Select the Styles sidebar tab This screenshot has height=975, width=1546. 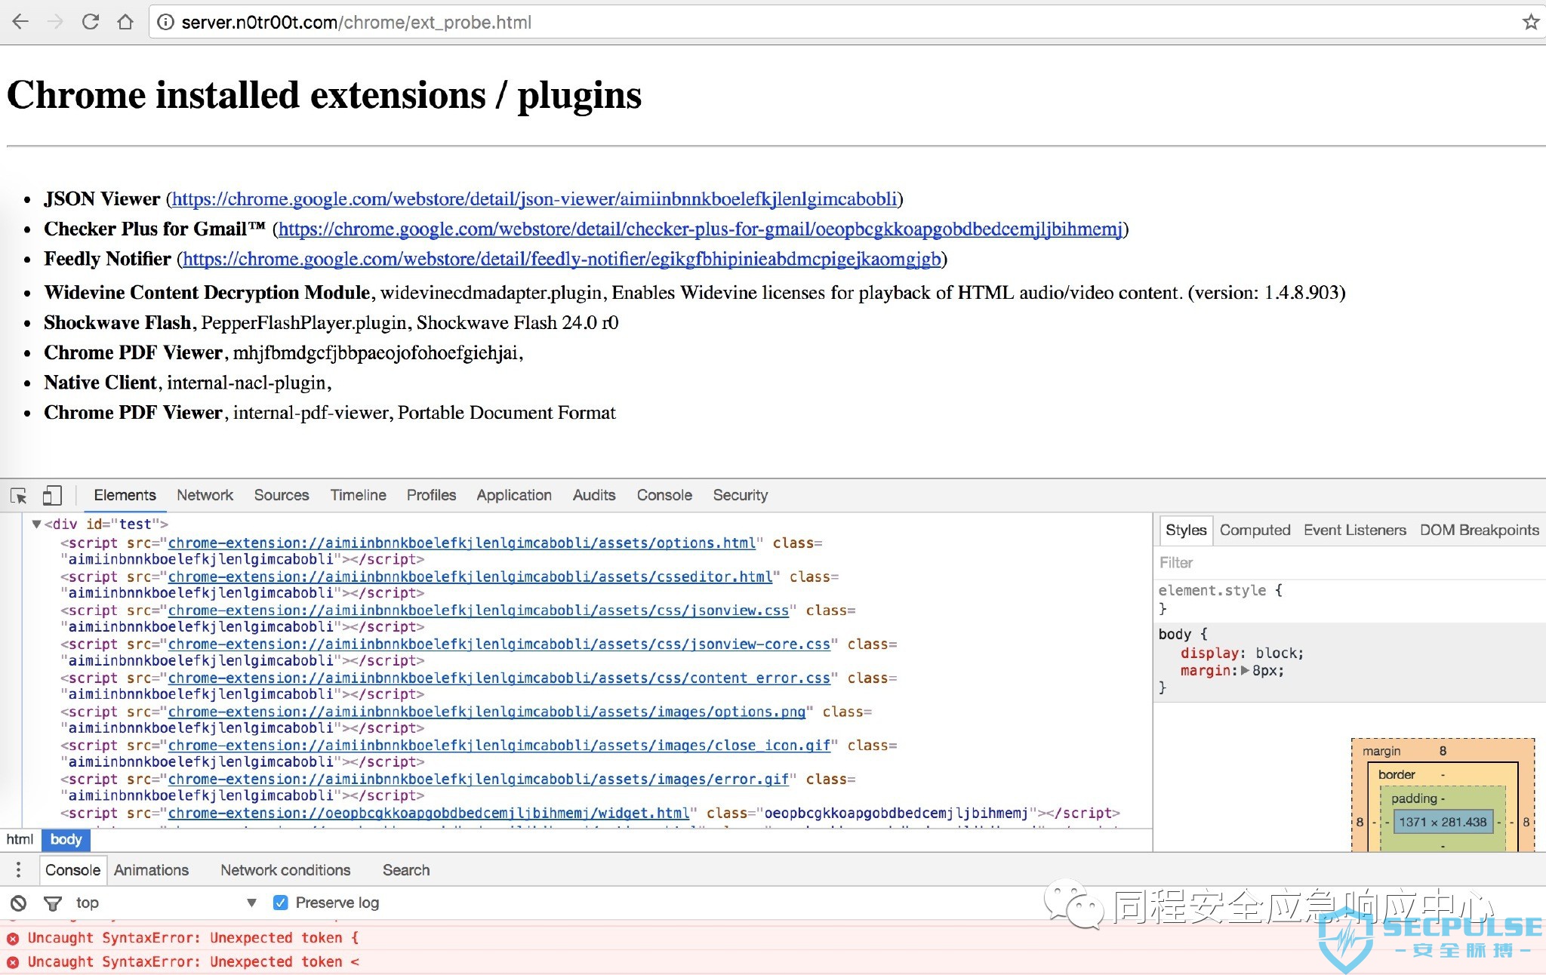1186,530
